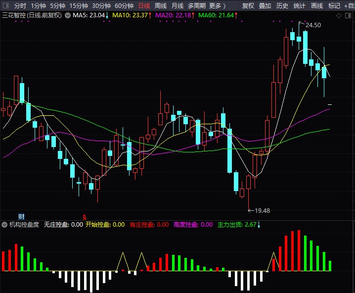Image resolution: width=355 pixels, height=293 pixels.
Task: Select the 1分钟 period tab
Action: (38, 5)
